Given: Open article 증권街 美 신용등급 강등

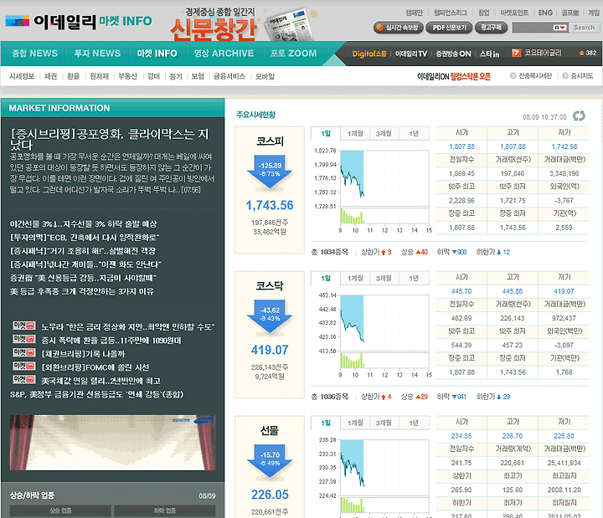Looking at the screenshot, I should (x=83, y=278).
